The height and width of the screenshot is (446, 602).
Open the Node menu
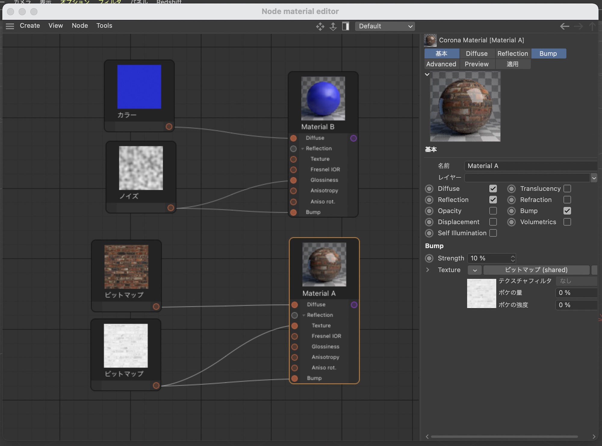click(x=80, y=26)
